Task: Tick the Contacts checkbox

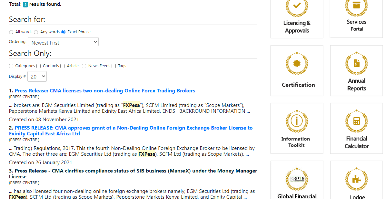Action: (39, 66)
